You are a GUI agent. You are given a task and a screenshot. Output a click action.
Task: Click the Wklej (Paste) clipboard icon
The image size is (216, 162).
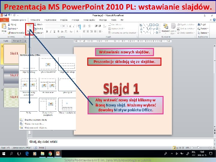point(4,26)
